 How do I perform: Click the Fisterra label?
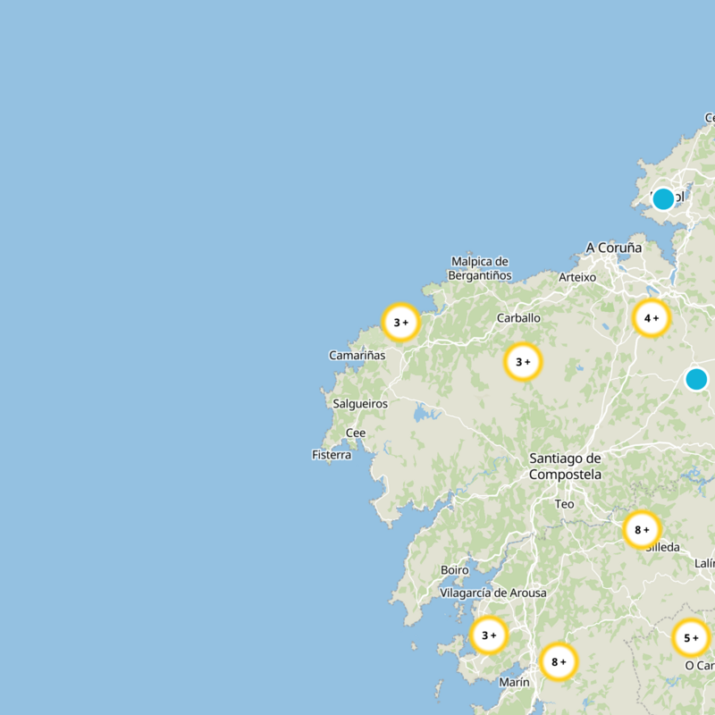332,455
